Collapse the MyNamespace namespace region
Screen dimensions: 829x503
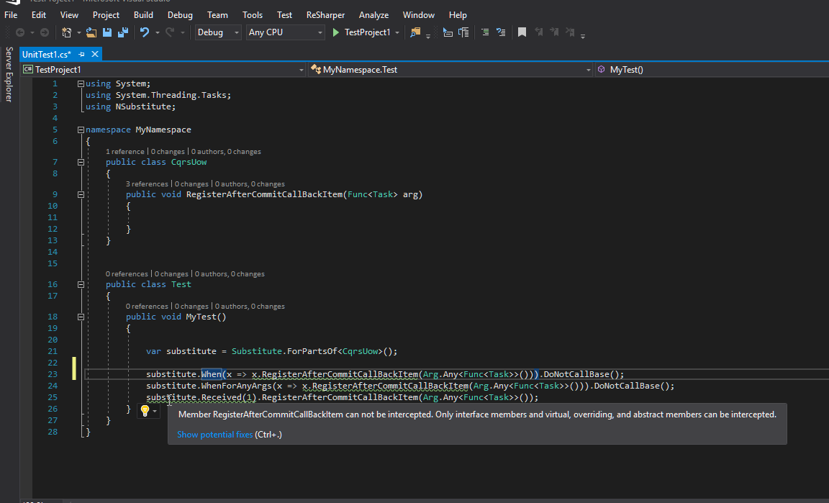click(x=81, y=130)
